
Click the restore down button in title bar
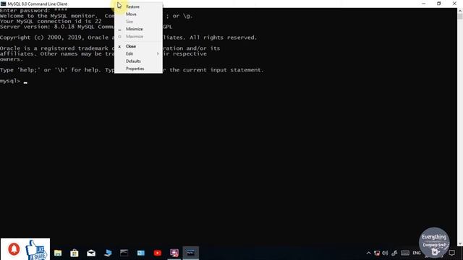pos(439,4)
